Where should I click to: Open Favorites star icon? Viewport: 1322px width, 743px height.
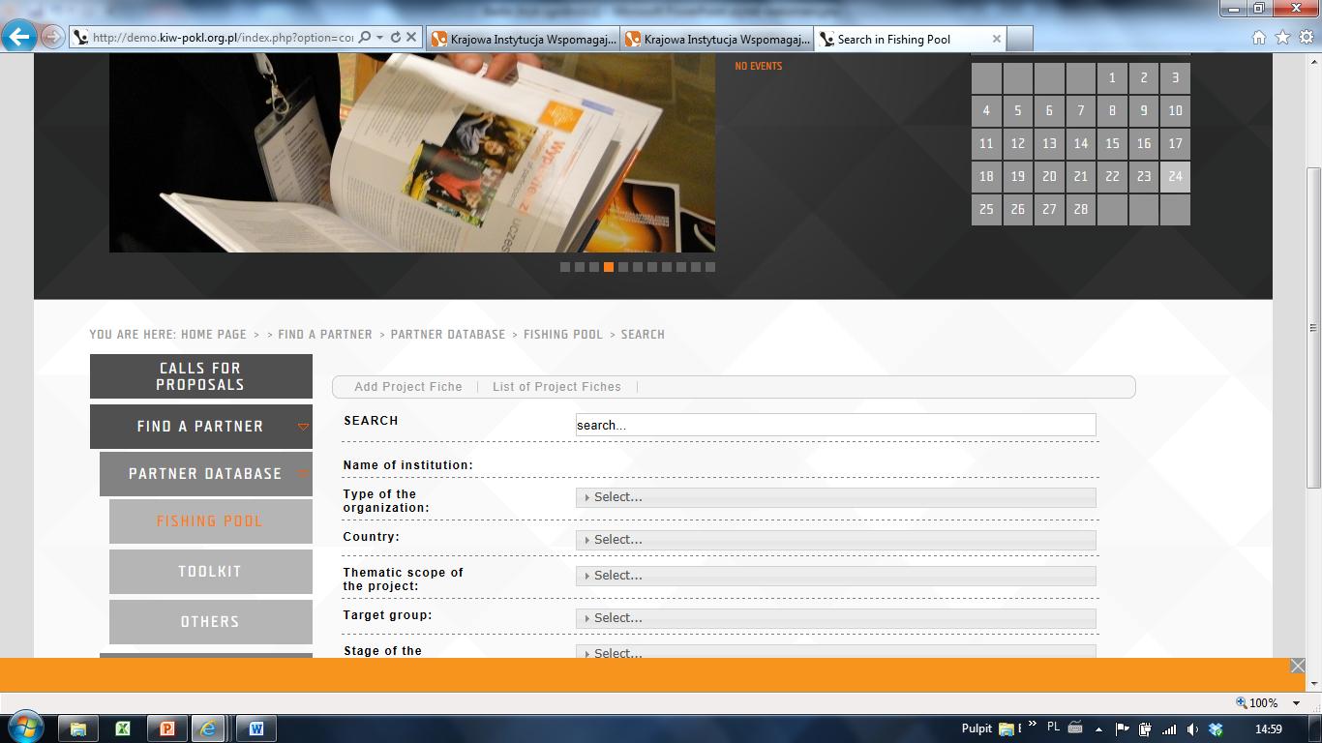click(x=1282, y=38)
